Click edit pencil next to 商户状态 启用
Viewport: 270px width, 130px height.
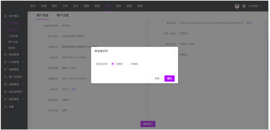click(x=68, y=110)
